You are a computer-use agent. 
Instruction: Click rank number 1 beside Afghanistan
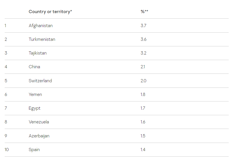point(5,26)
